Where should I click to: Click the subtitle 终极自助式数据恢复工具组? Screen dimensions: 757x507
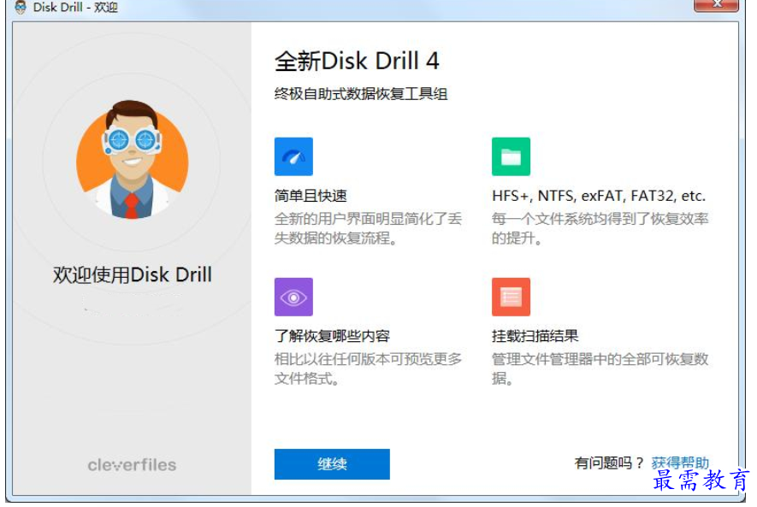pos(361,93)
